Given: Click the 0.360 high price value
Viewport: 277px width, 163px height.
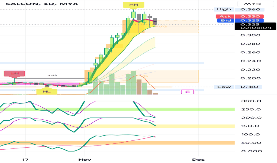Looking at the screenshot, I should tap(250, 9).
